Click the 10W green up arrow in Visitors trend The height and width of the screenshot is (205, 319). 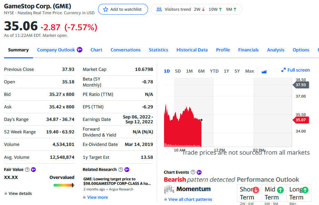(220, 9)
